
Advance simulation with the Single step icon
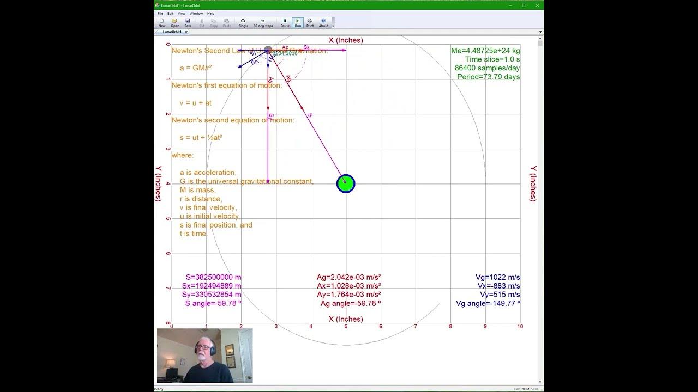(243, 22)
